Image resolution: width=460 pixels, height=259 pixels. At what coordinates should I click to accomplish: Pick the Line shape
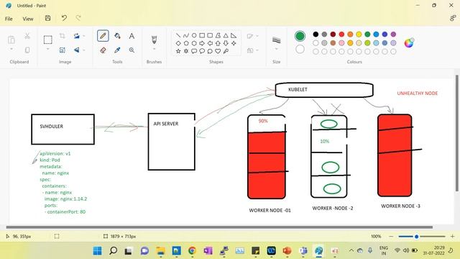(178, 35)
